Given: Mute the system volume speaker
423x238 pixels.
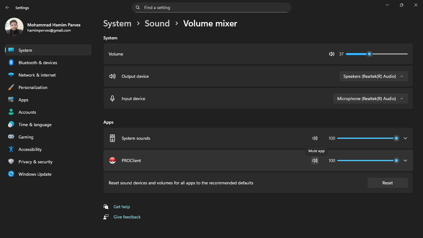Looking at the screenshot, I should click(x=331, y=54).
